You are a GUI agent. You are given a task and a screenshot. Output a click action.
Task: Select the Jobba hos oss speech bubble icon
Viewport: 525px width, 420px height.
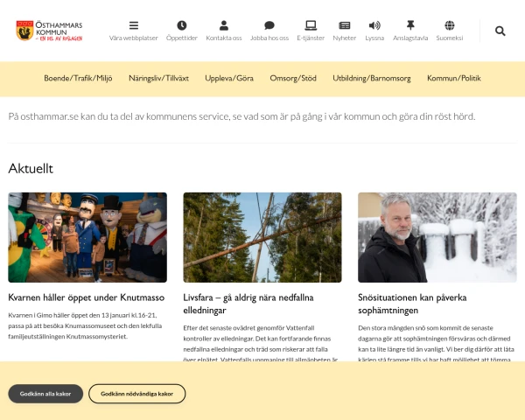(x=269, y=25)
